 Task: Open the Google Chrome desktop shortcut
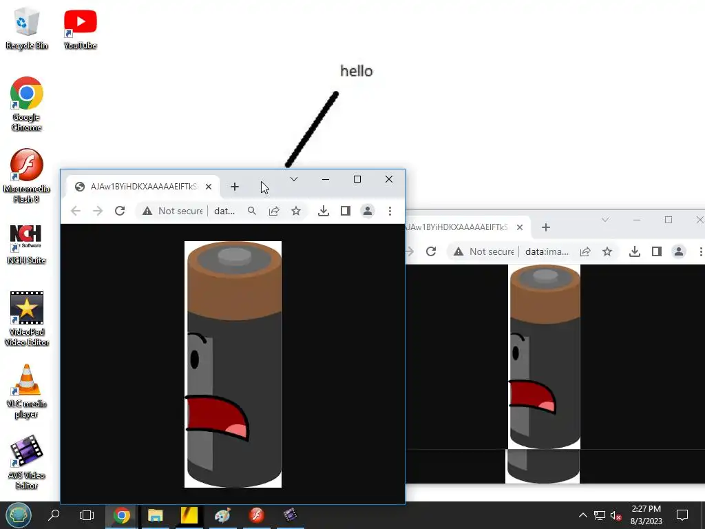pos(27,104)
